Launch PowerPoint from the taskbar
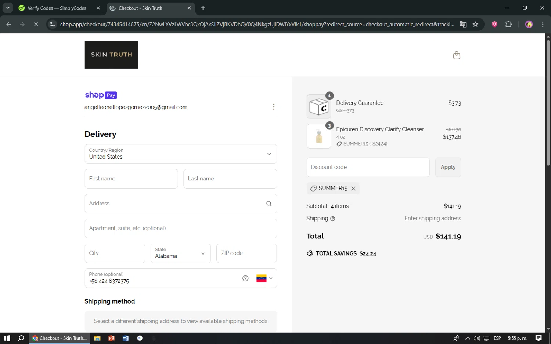The height and width of the screenshot is (344, 551). 111,338
